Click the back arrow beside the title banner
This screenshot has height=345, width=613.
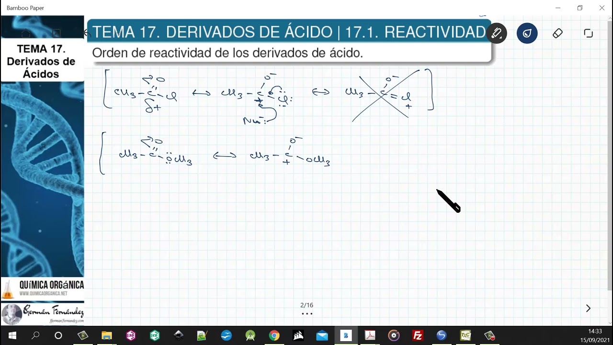coord(86,33)
